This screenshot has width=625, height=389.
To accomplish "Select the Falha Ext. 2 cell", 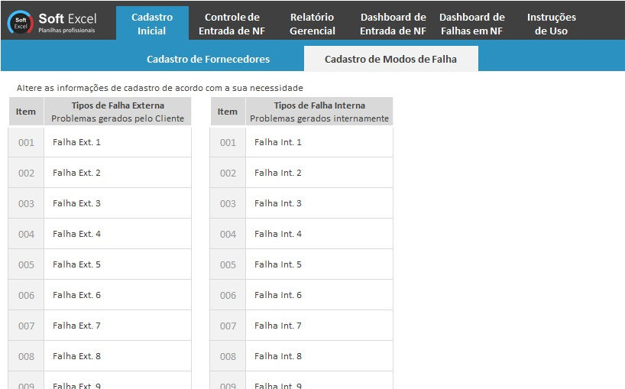I will pyautogui.click(x=118, y=173).
